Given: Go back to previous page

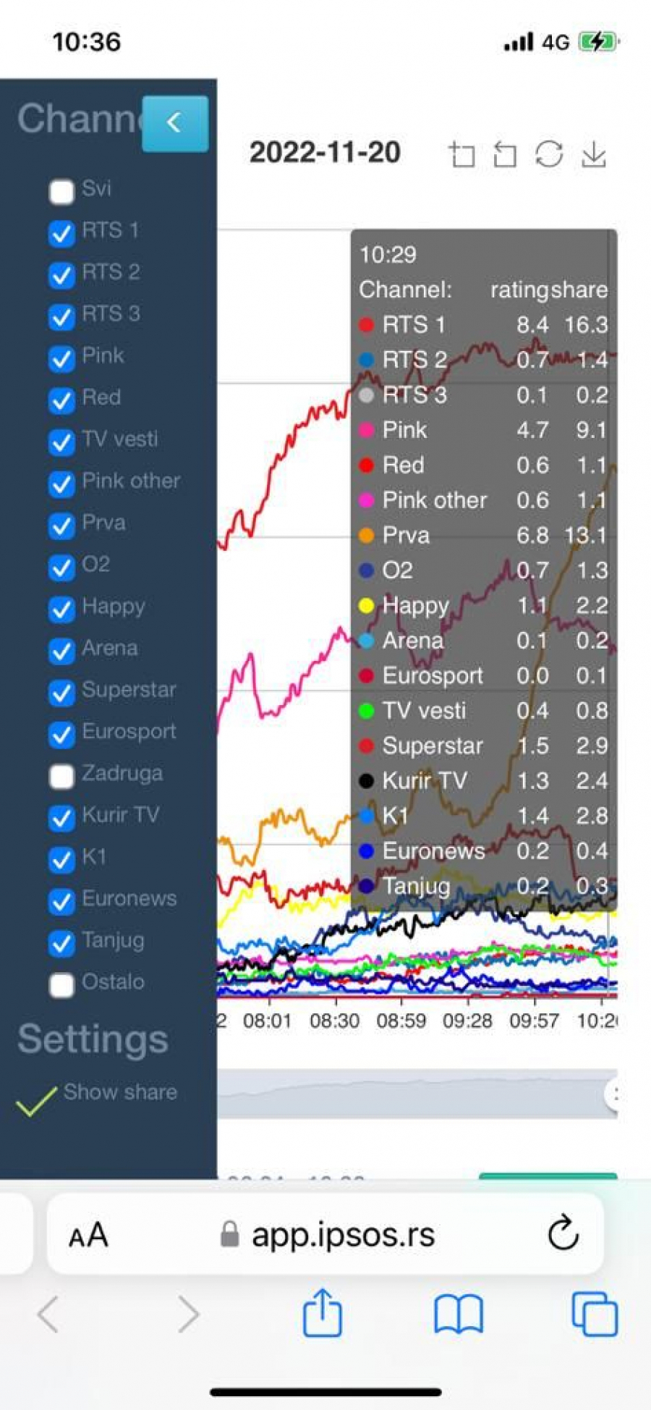Looking at the screenshot, I should 48,1313.
